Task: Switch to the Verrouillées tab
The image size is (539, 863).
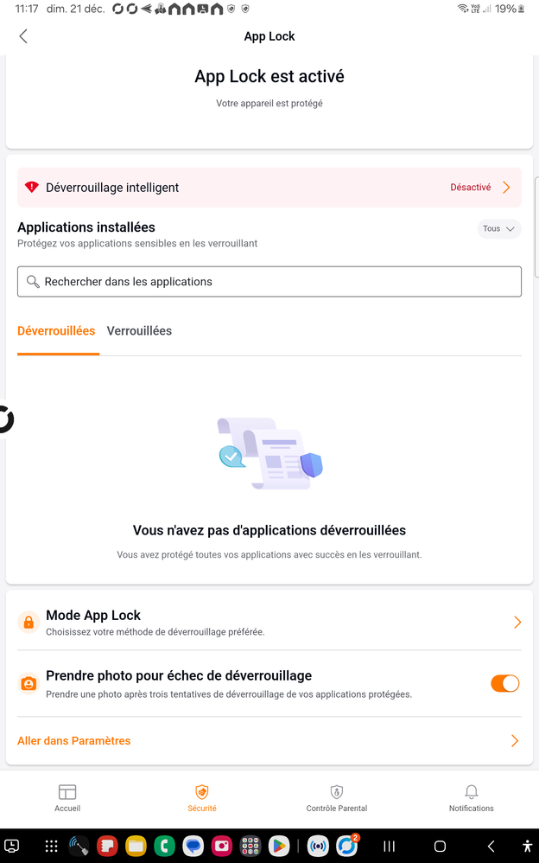Action: coord(139,330)
